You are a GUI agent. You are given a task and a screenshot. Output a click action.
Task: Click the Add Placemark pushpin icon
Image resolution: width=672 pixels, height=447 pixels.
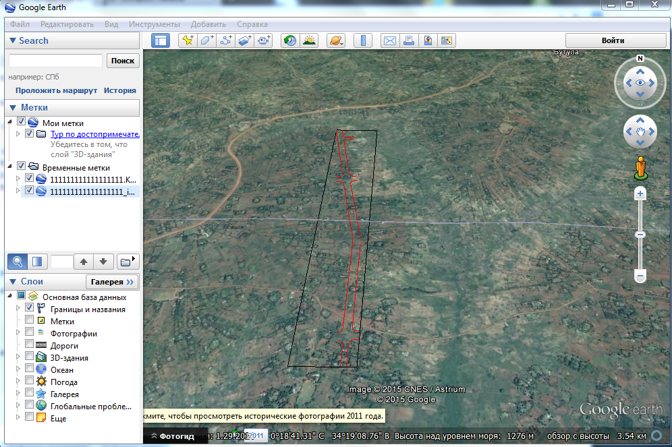point(188,40)
